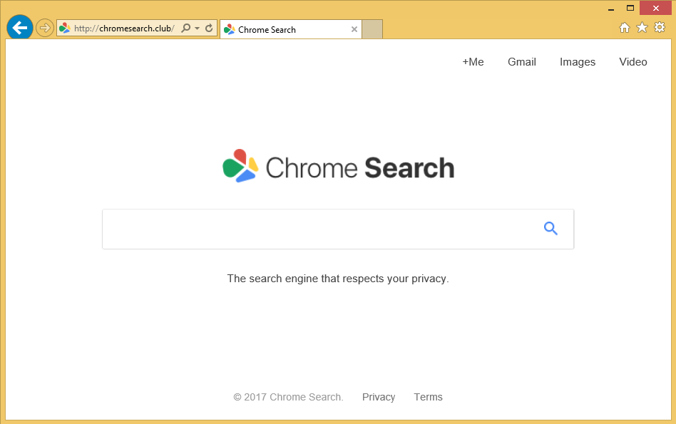The image size is (676, 424).
Task: Click the blue search magnifier button
Action: 550,228
